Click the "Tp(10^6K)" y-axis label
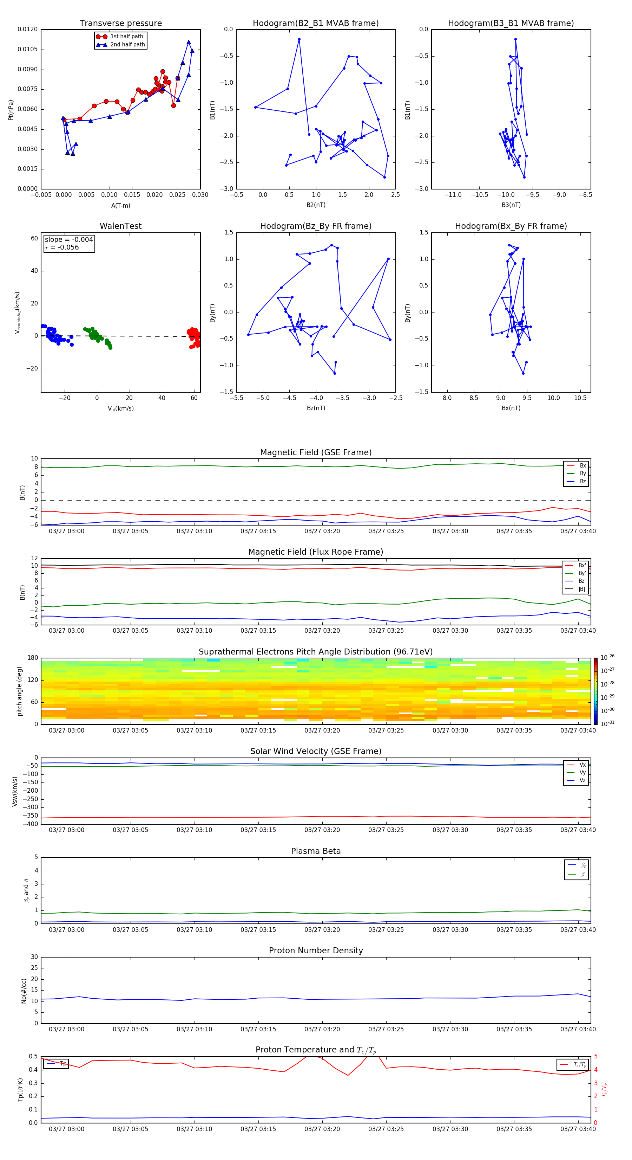The width and height of the screenshot is (632, 1160). coord(20,1090)
